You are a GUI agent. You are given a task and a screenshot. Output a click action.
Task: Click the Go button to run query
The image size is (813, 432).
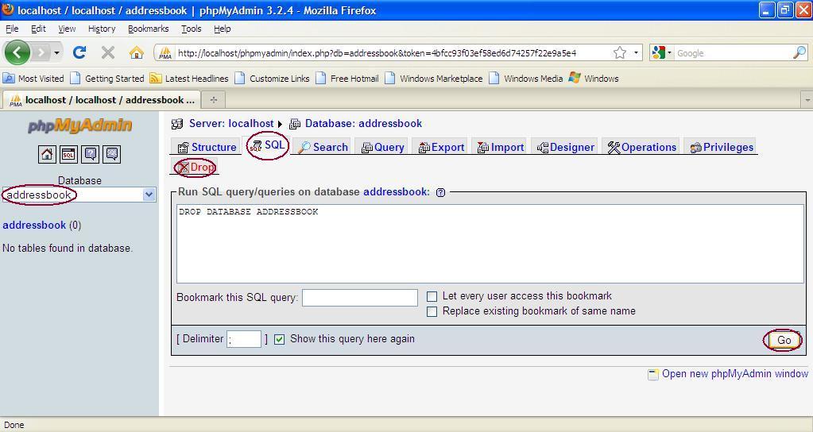784,341
